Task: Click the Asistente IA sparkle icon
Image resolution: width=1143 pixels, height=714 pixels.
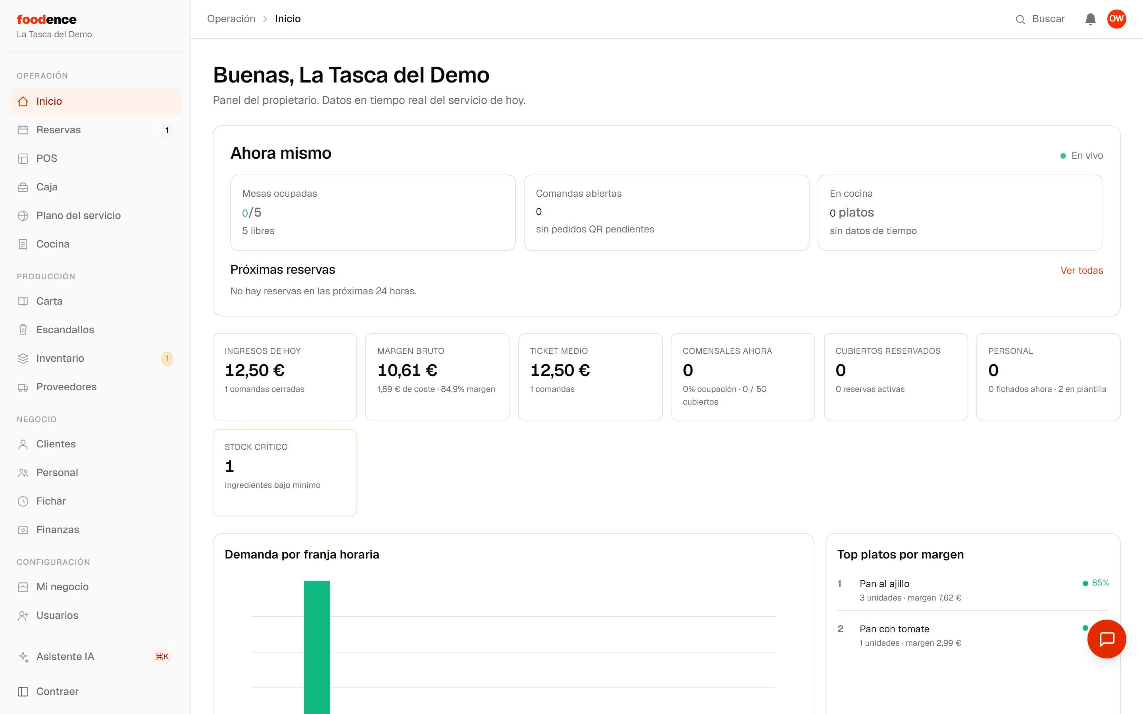Action: coord(23,657)
